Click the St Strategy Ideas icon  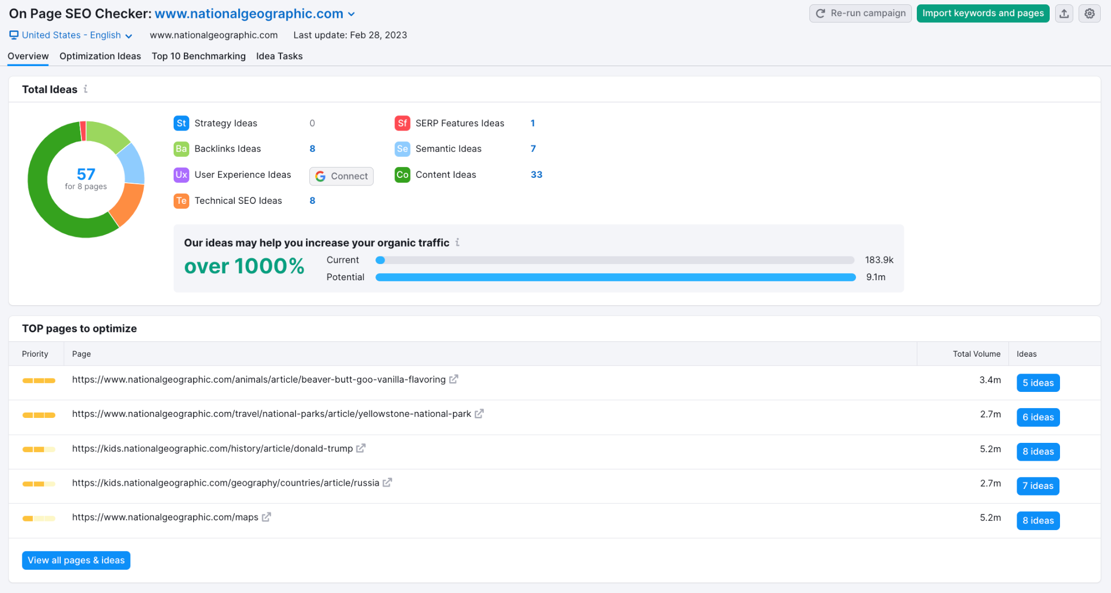(181, 123)
